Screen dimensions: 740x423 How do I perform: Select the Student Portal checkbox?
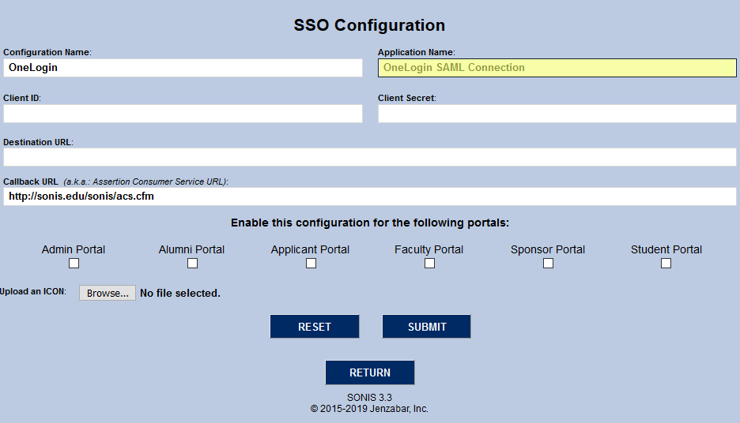666,264
